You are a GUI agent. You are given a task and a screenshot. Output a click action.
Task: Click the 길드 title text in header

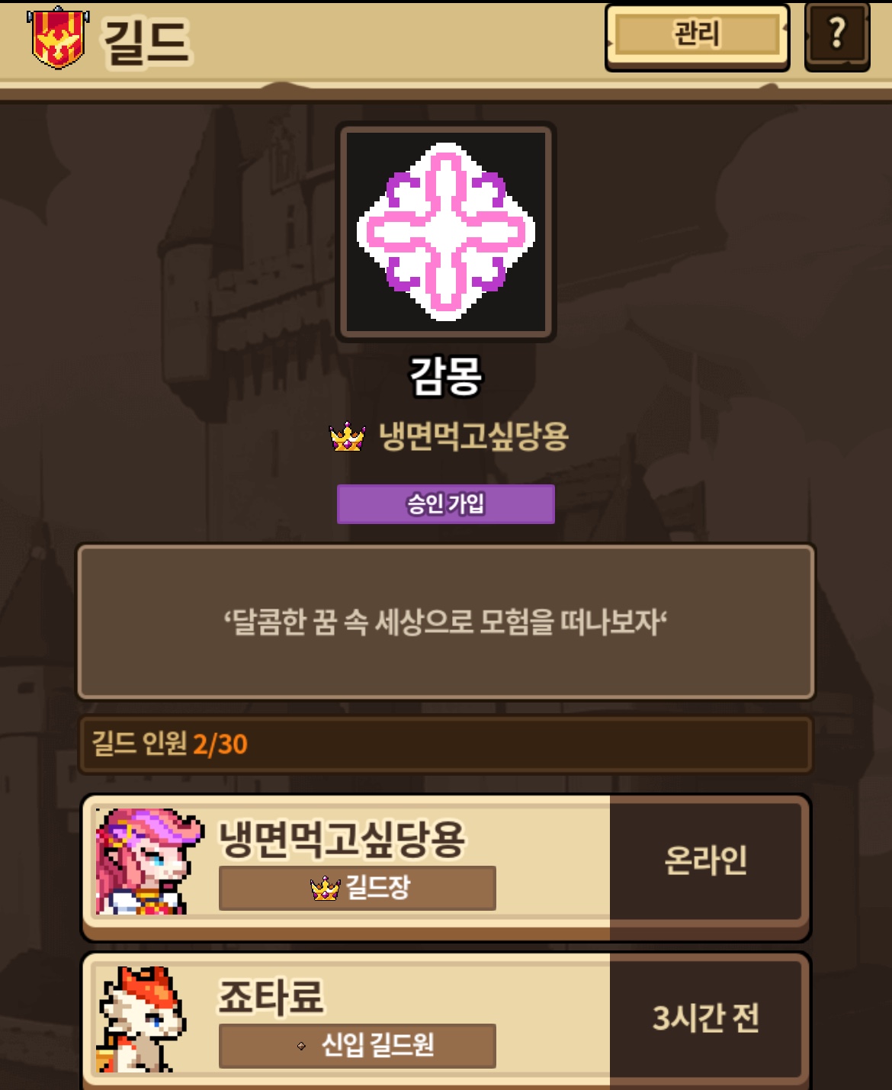click(x=147, y=42)
